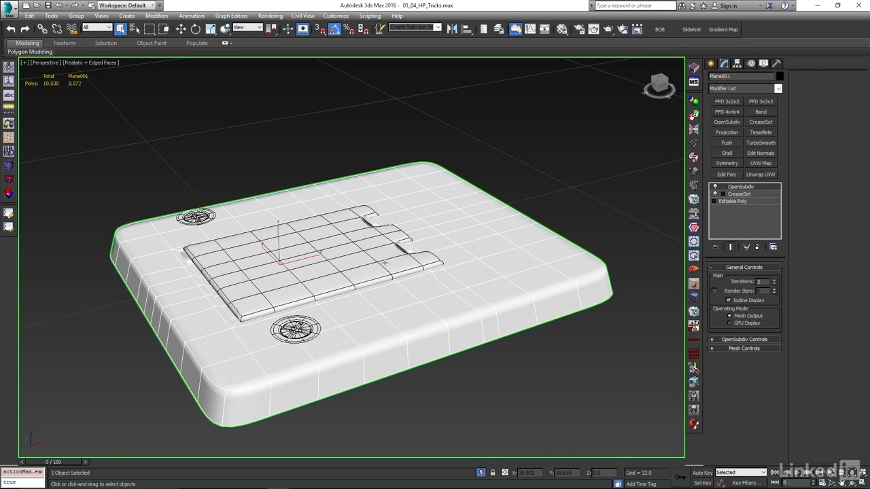The height and width of the screenshot is (489, 870).
Task: Apply the TurboSmooth modifier button
Action: [761, 143]
